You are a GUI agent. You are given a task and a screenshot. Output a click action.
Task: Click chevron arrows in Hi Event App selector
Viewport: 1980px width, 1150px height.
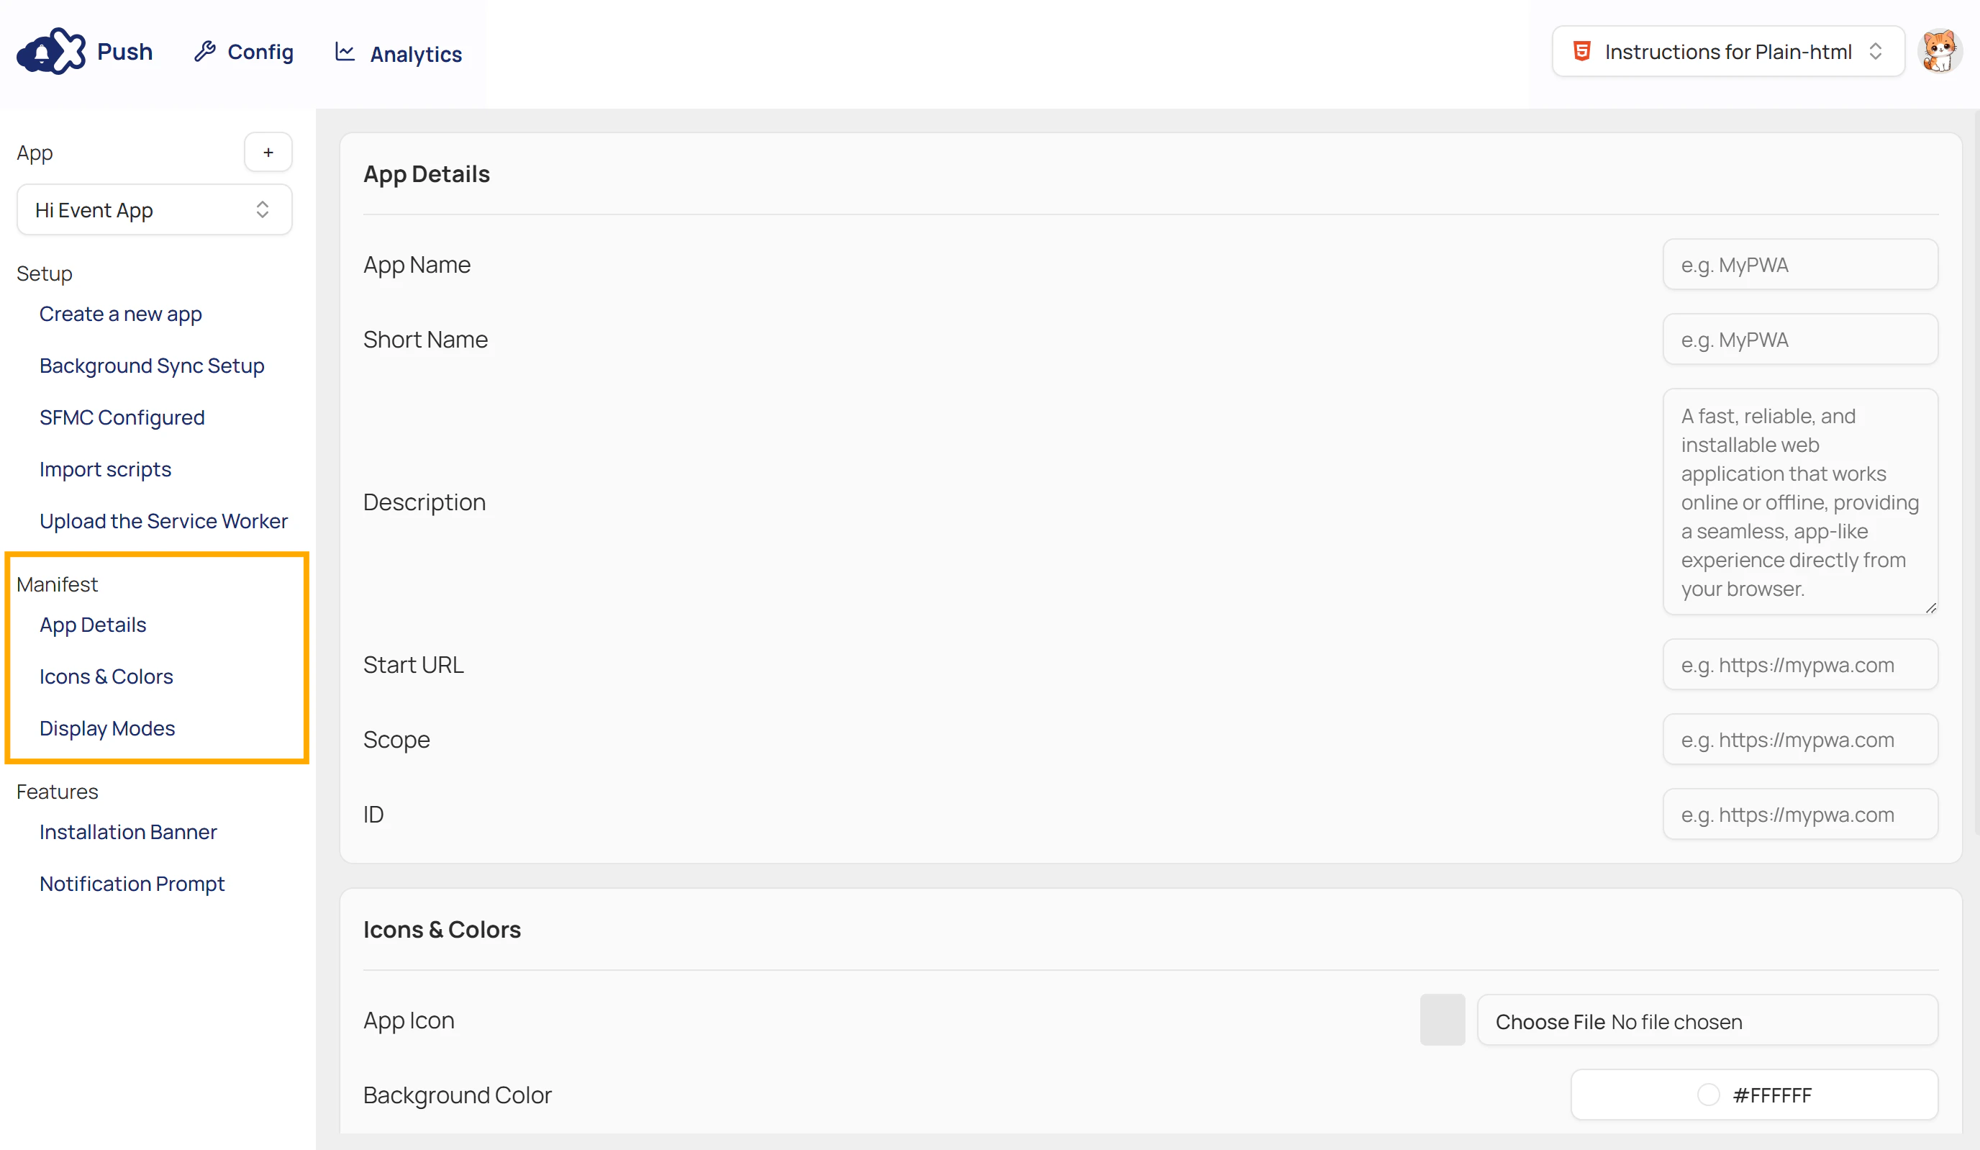[x=263, y=210]
